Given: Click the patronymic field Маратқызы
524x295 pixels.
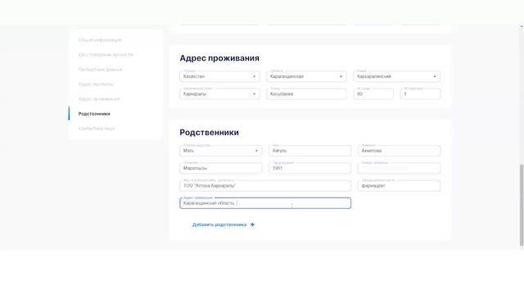Looking at the screenshot, I should click(x=221, y=168).
